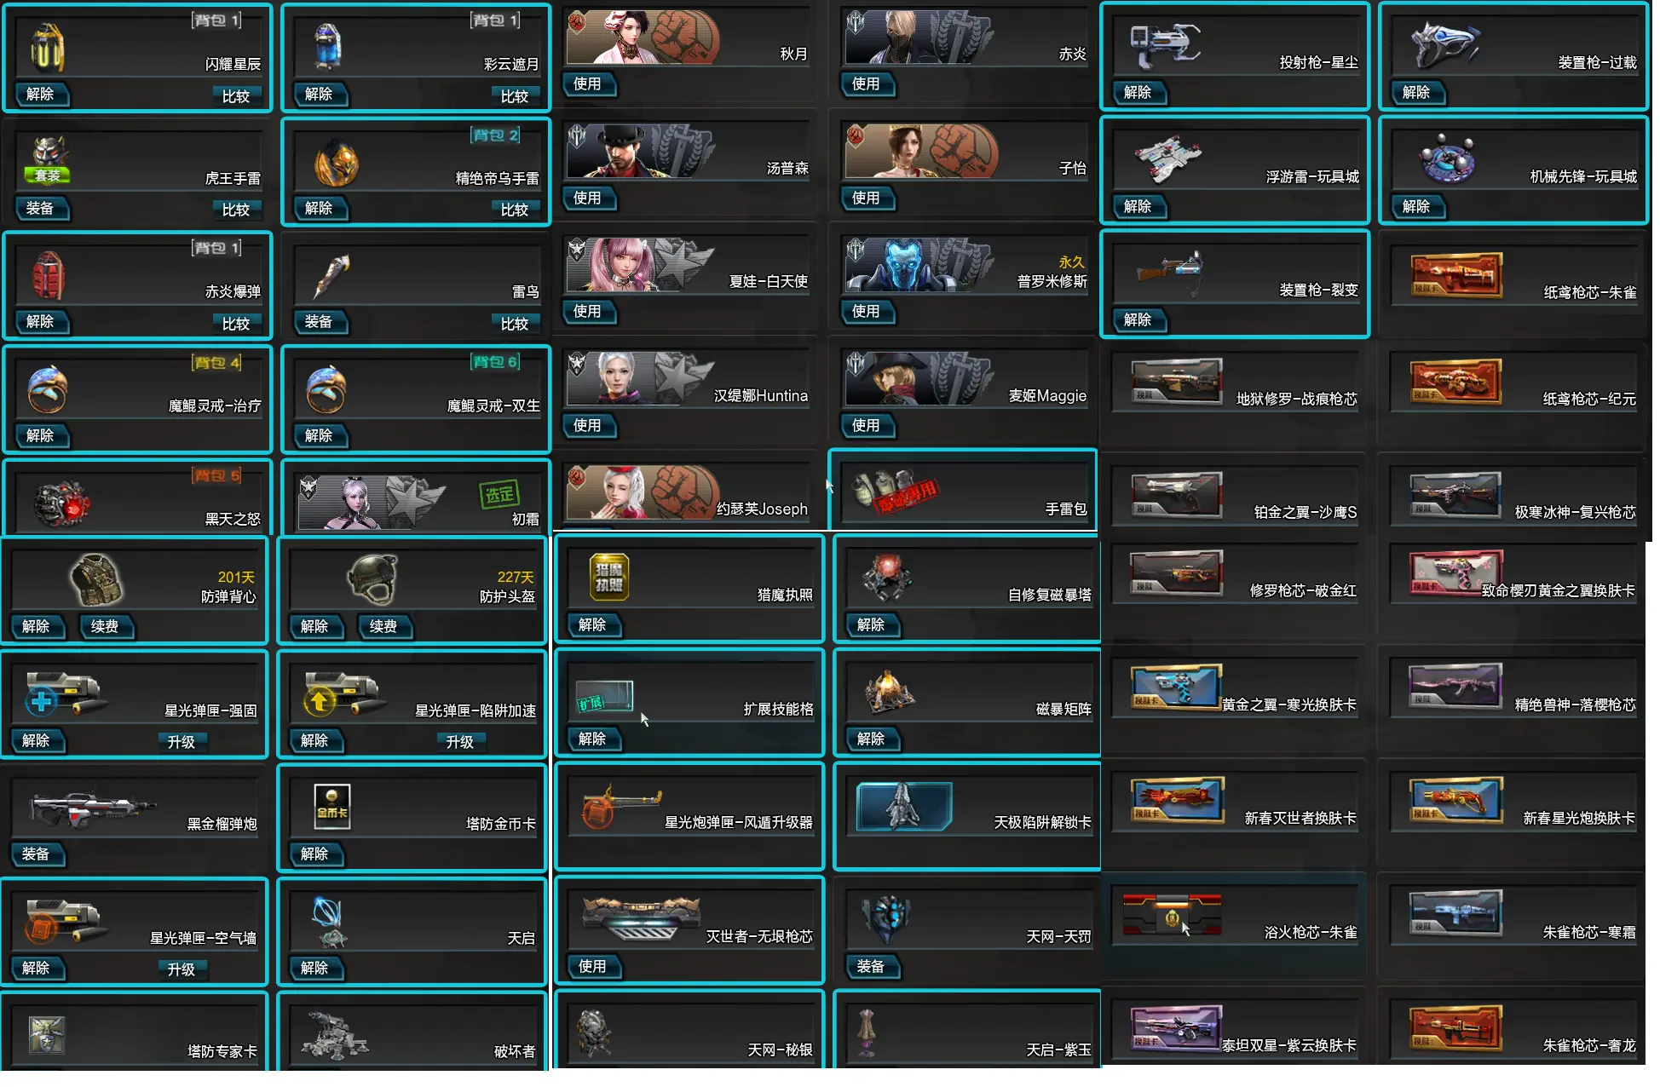Compare the 虎王手雷 grenade
Image resolution: width=1660 pixels, height=1087 pixels.
(x=236, y=210)
